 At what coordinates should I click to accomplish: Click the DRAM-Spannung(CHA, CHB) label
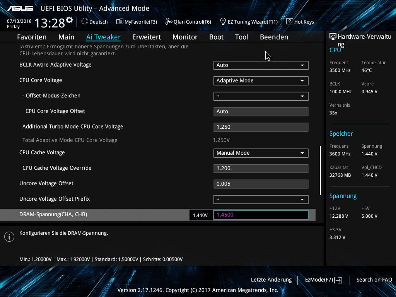(53, 214)
